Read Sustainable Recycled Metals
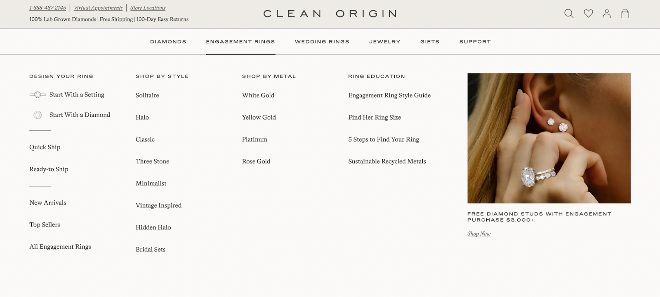 [387, 161]
